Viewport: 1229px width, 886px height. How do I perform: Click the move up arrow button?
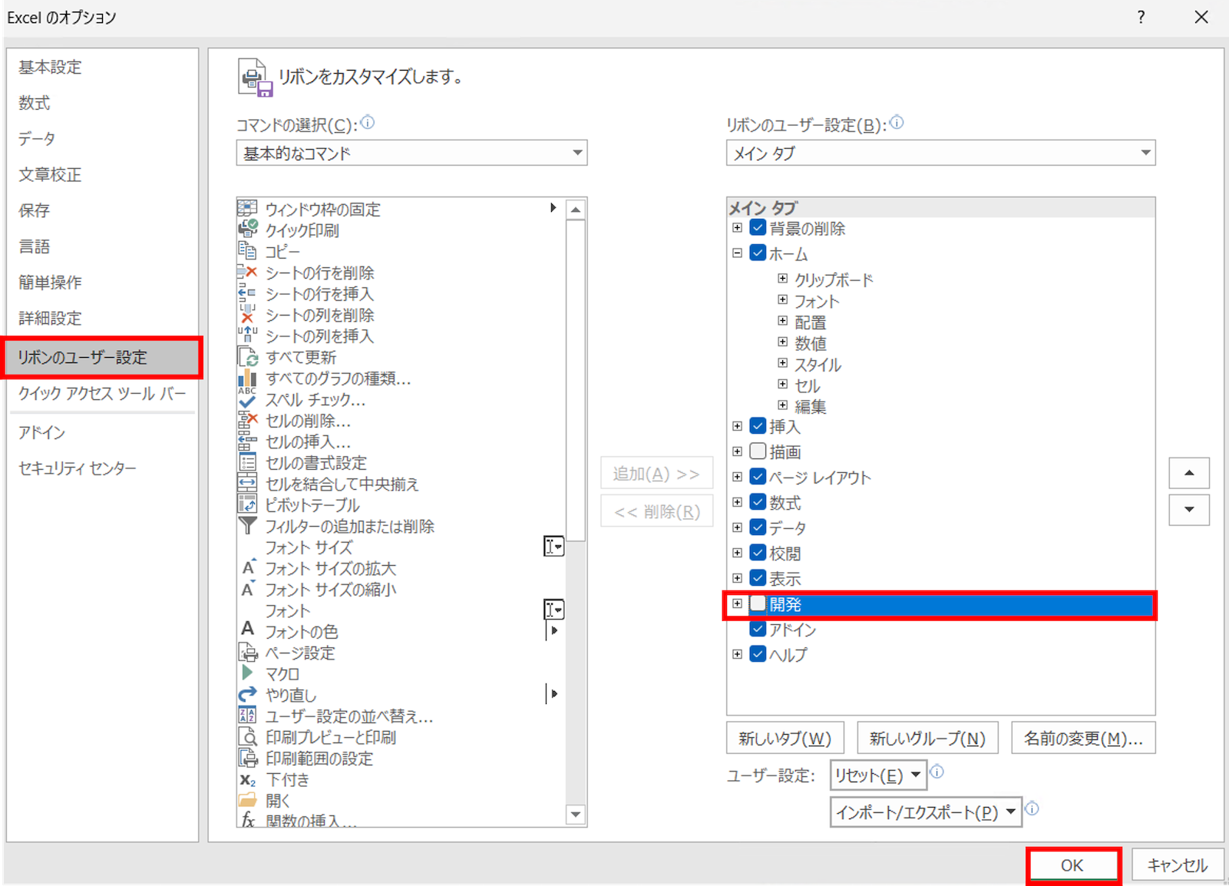[1189, 473]
